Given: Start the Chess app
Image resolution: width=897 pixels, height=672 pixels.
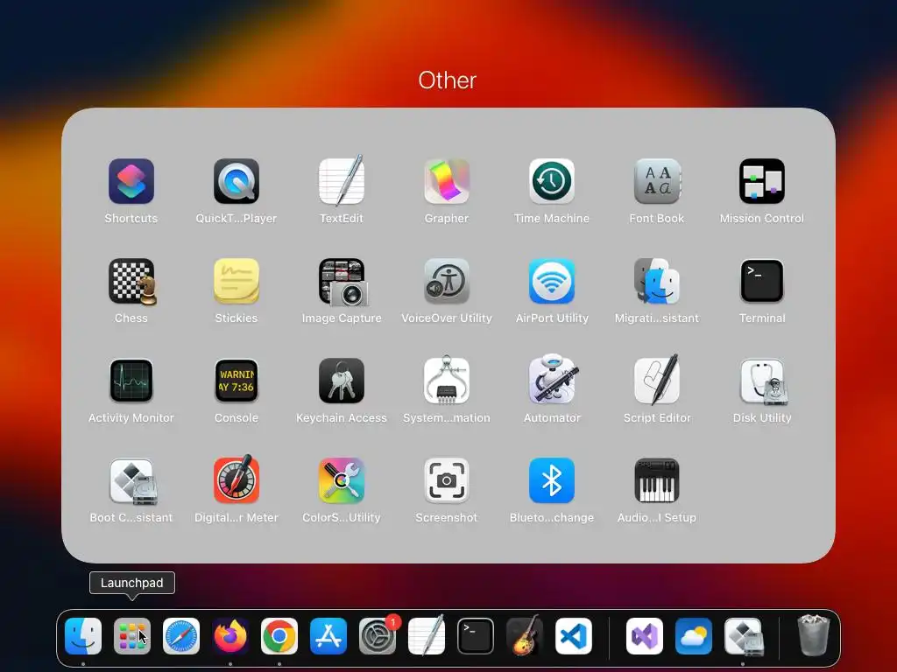Looking at the screenshot, I should (131, 281).
